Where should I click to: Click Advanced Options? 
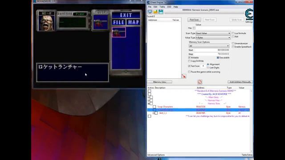click(156, 155)
